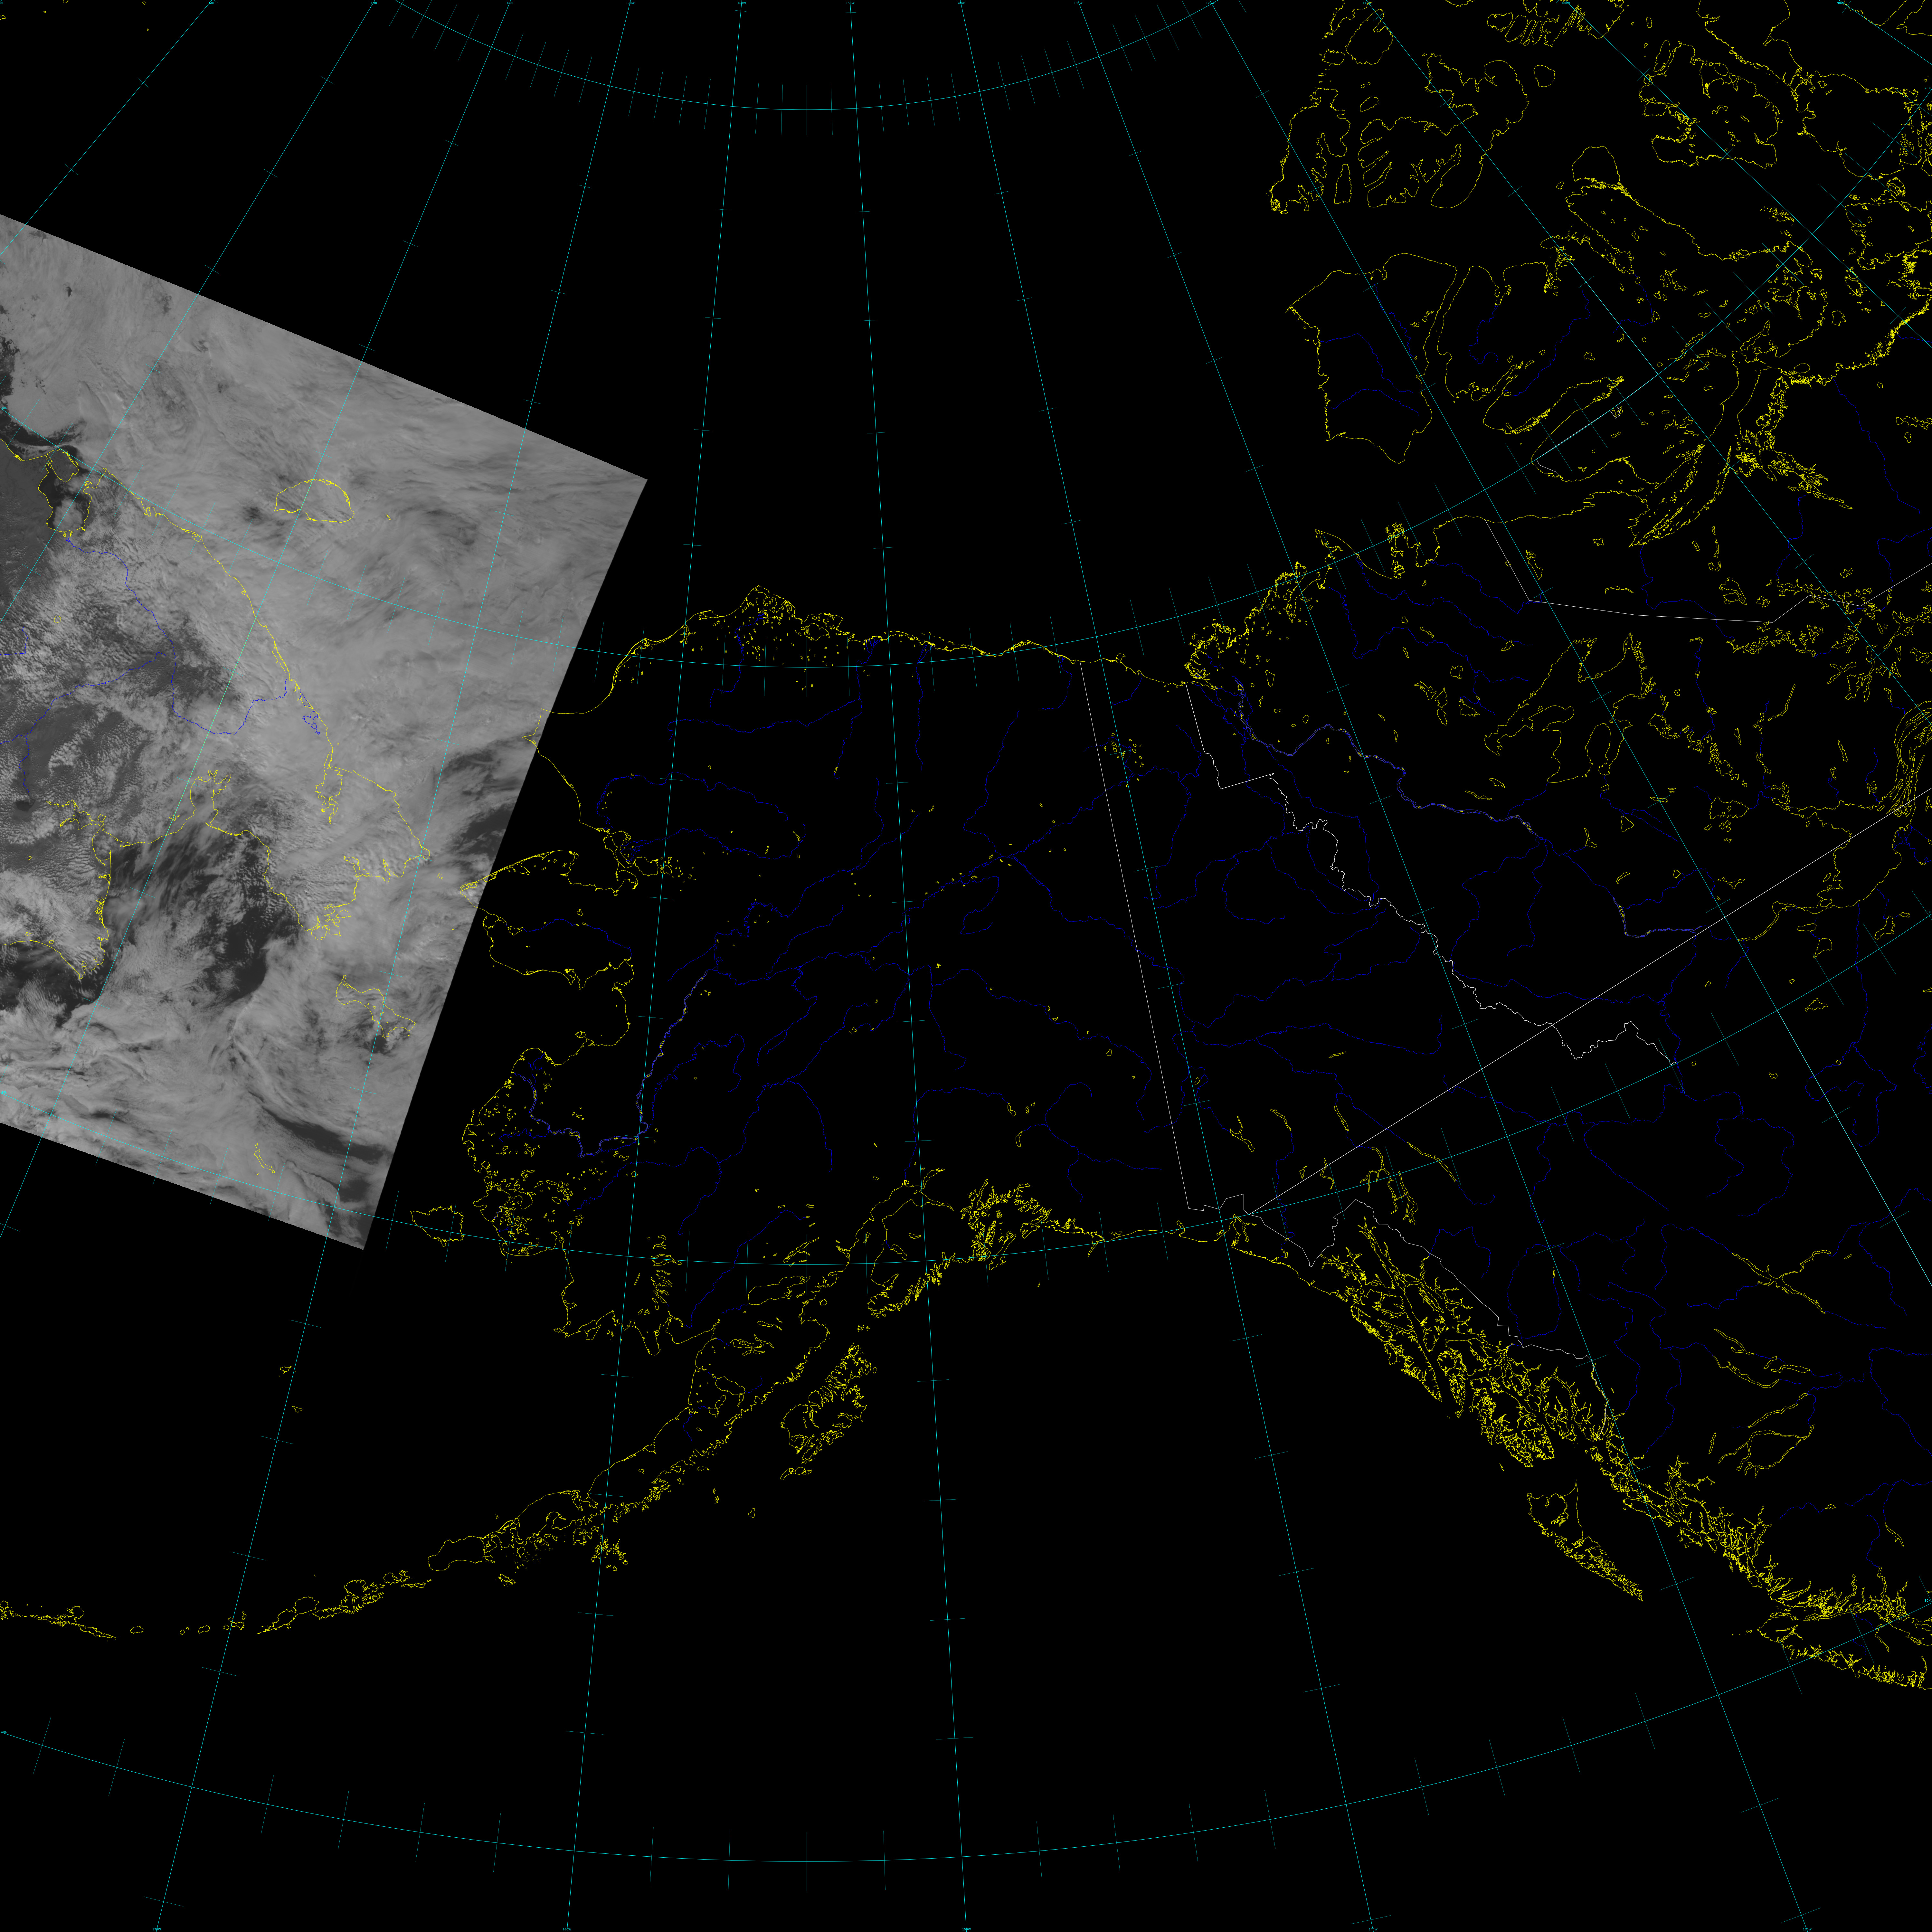
Task: Click the 180E longitude label
Action: [510, 3]
